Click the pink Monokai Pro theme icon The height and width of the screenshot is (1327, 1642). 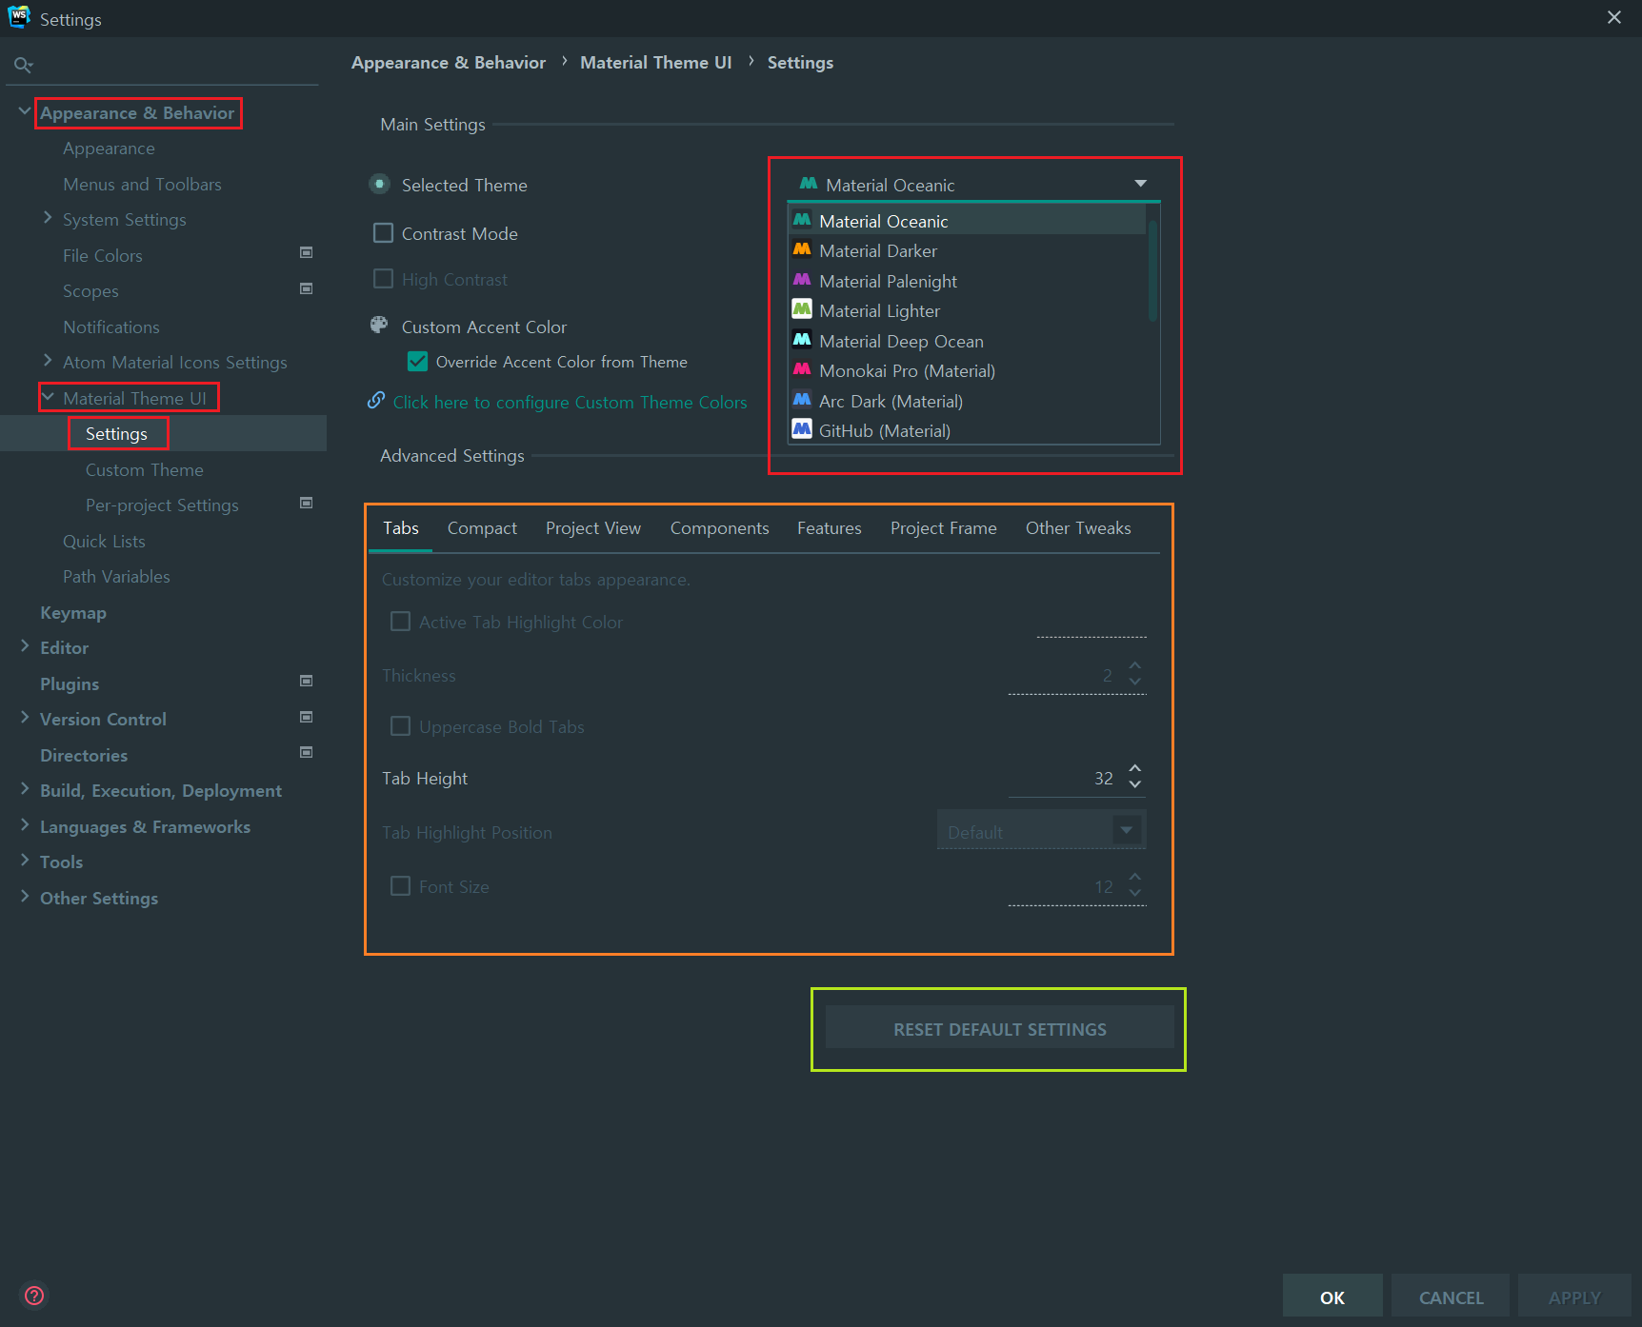point(802,369)
